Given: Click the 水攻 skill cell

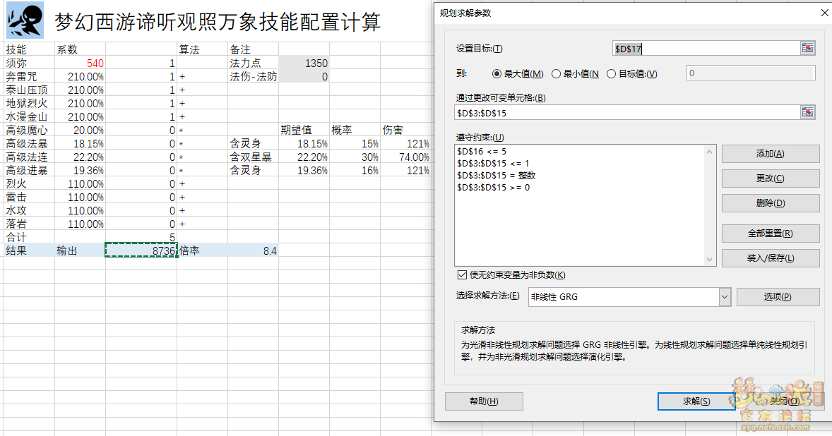Looking at the screenshot, I should pyautogui.click(x=29, y=210).
